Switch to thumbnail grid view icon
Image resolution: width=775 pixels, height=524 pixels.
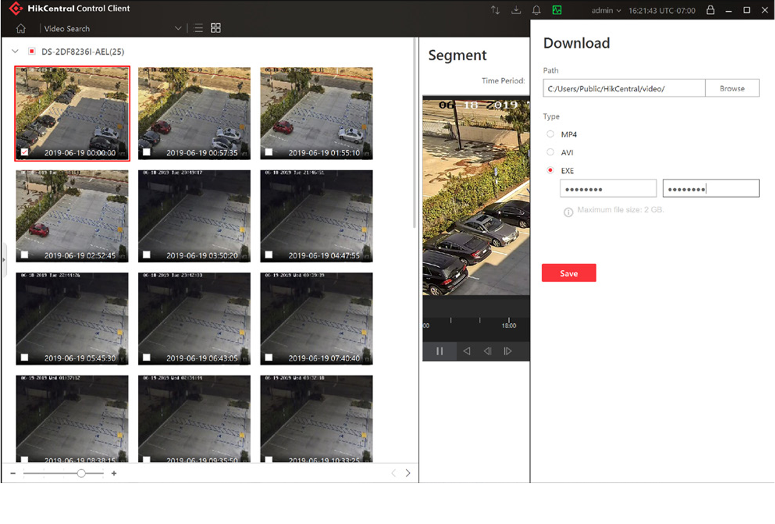pyautogui.click(x=215, y=29)
